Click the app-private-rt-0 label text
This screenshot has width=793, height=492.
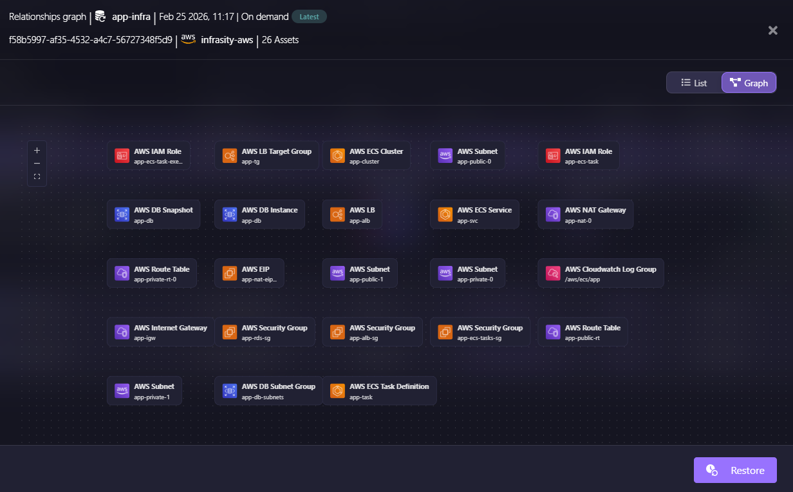tap(155, 279)
